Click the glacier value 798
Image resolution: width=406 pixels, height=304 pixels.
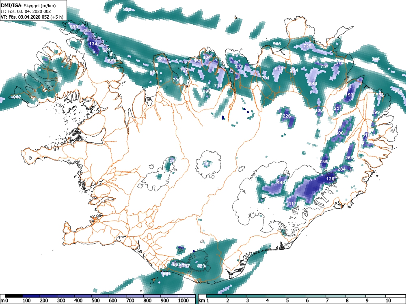[x=207, y=163]
